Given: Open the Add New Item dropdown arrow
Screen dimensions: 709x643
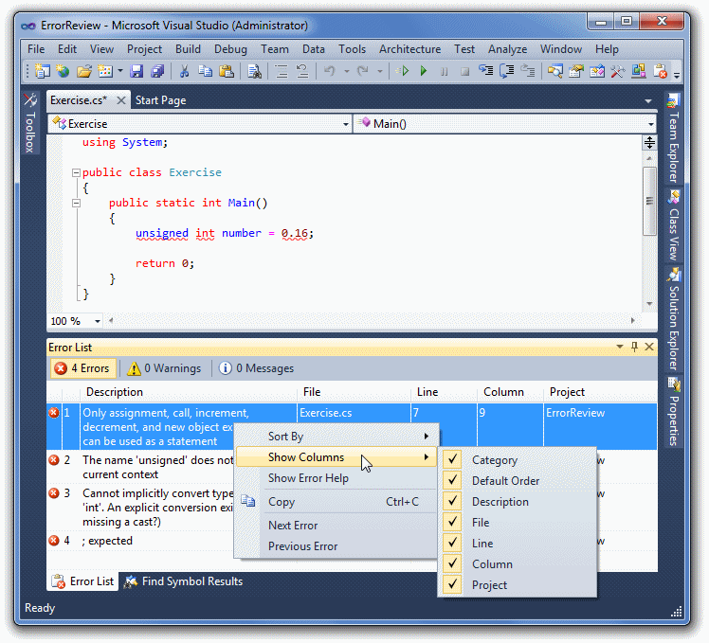Looking at the screenshot, I should tap(119, 71).
